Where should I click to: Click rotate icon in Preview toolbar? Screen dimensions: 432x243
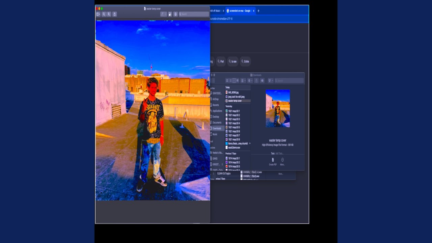point(170,14)
